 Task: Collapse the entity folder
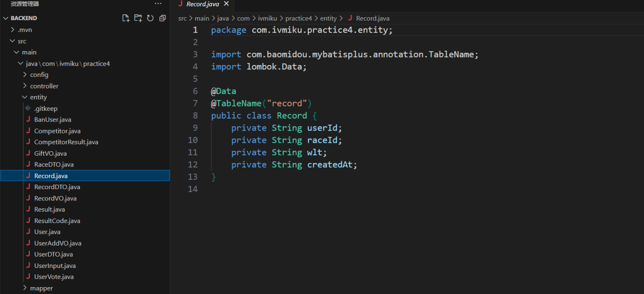[x=38, y=98]
